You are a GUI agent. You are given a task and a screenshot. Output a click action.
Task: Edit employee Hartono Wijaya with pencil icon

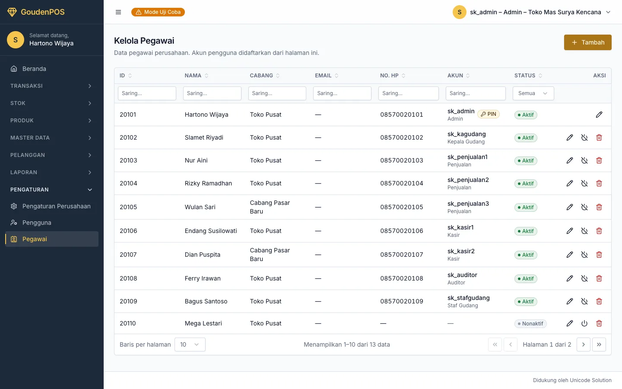[599, 115]
